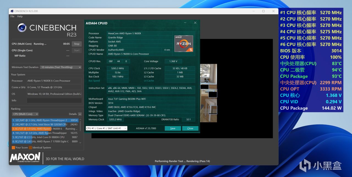Click the OS field showing Windows 10
The image size is (352, 177).
54,94
